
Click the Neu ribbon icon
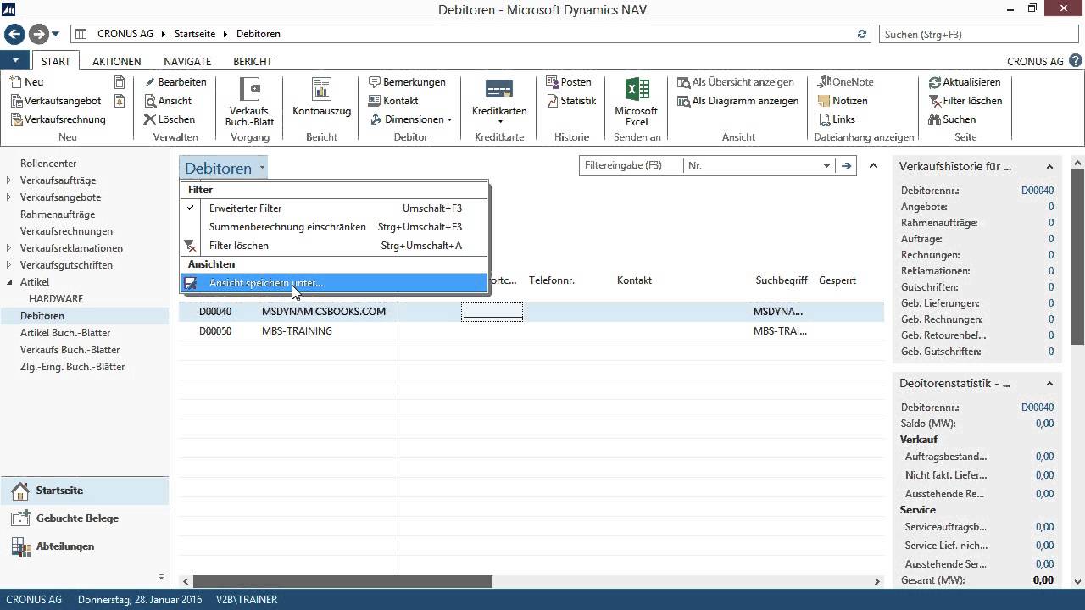pyautogui.click(x=26, y=82)
